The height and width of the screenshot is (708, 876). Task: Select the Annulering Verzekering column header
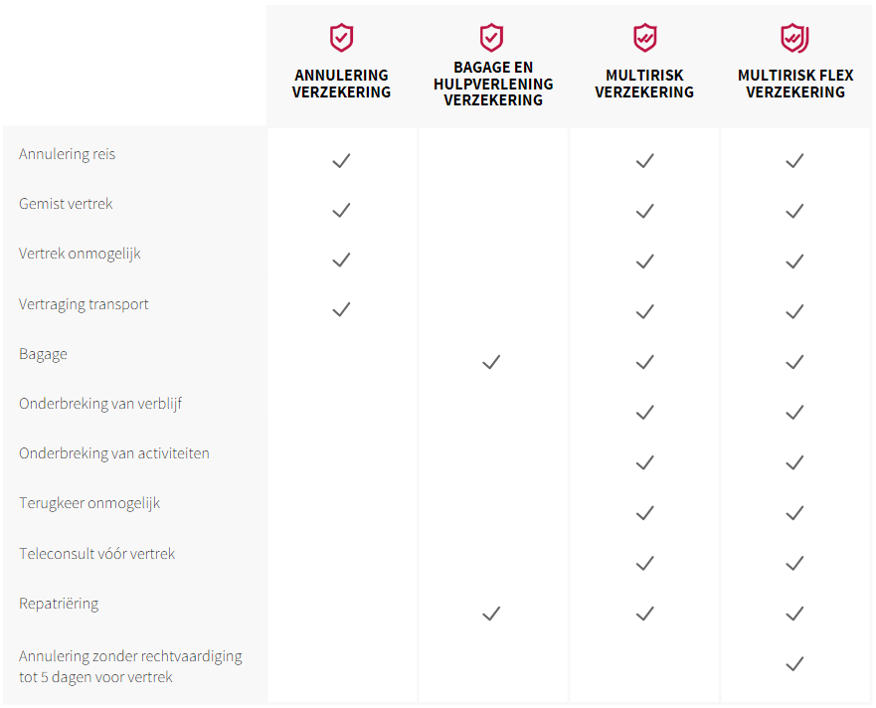(x=341, y=84)
